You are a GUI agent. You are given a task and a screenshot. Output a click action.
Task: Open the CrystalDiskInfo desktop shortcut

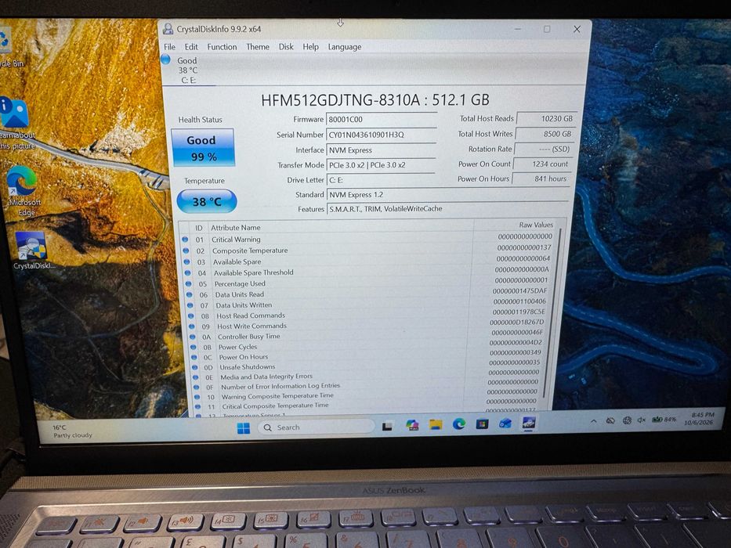coord(33,251)
